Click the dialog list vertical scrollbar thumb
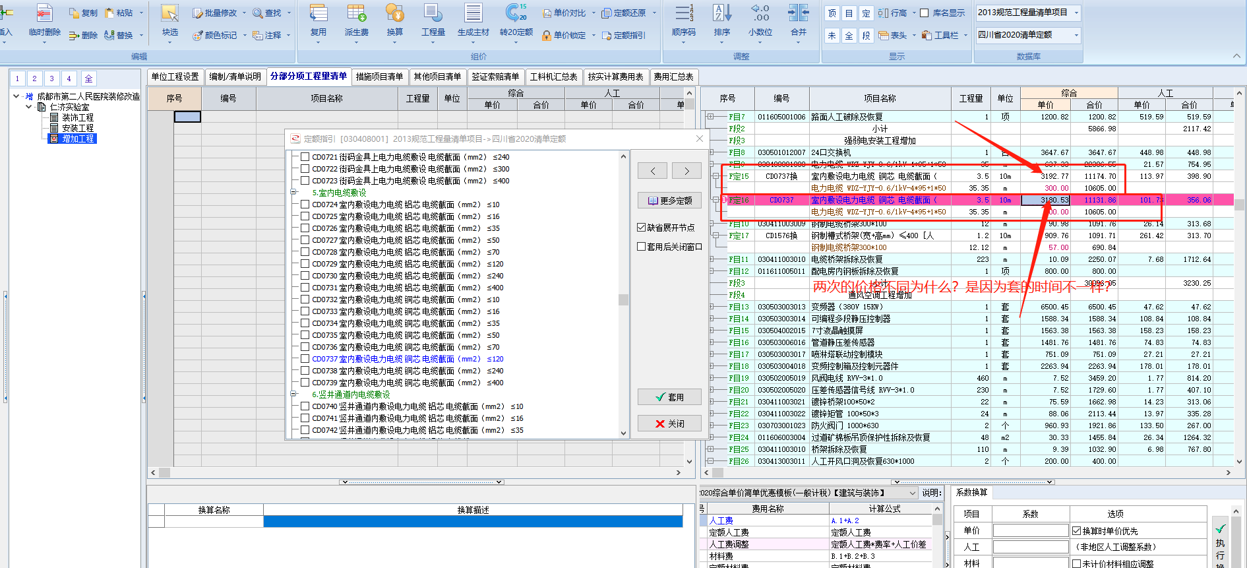1247x568 pixels. click(x=623, y=300)
